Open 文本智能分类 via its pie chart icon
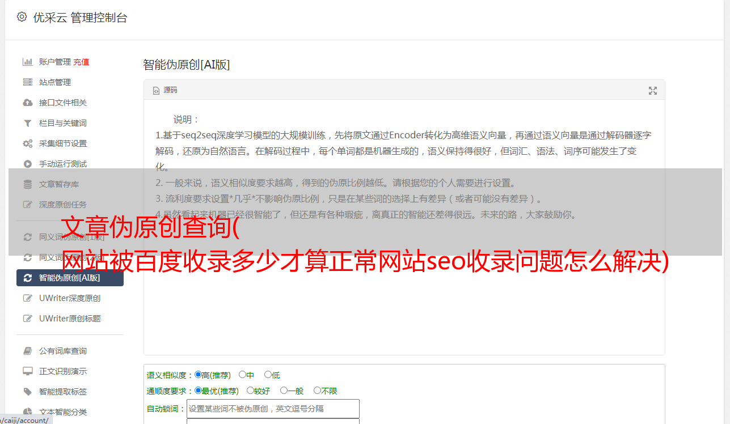The image size is (730, 424). click(27, 412)
